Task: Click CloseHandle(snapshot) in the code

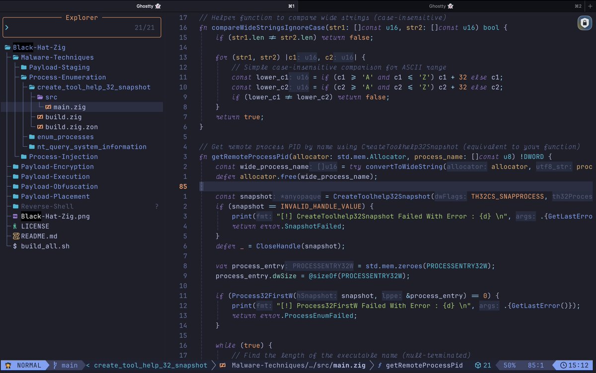Action: (300, 246)
